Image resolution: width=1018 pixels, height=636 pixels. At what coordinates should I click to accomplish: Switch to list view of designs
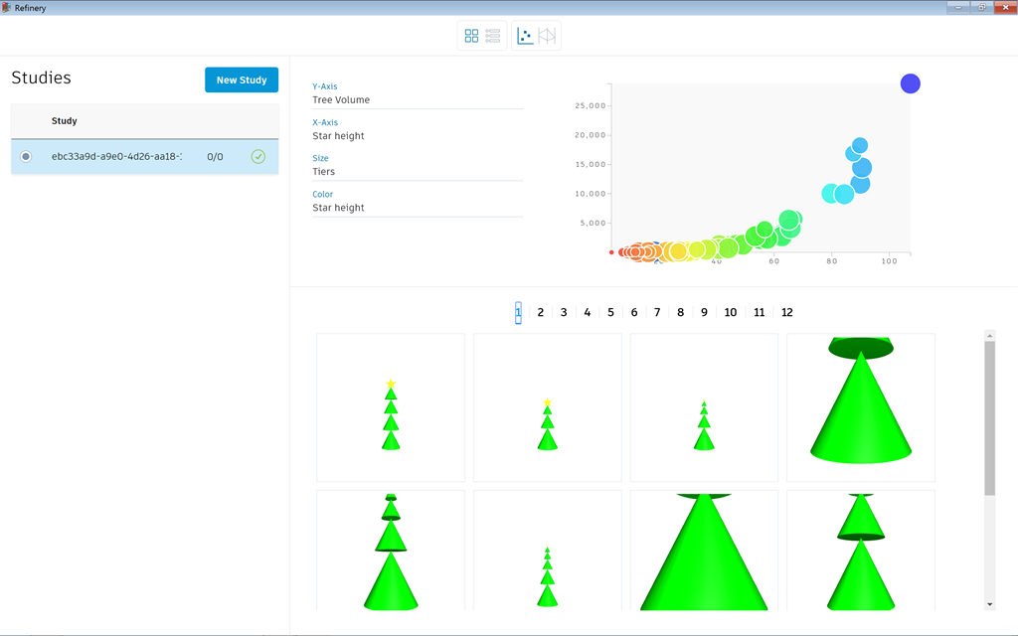coord(493,36)
